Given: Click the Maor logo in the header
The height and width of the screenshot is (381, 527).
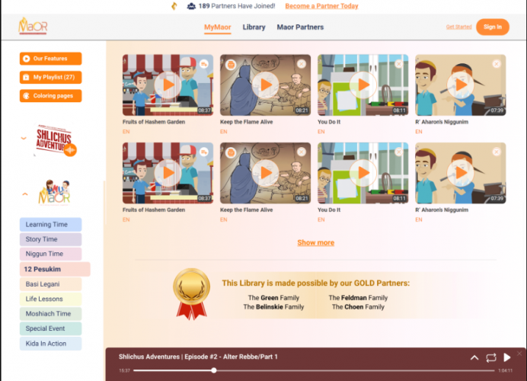Looking at the screenshot, I should [x=33, y=26].
